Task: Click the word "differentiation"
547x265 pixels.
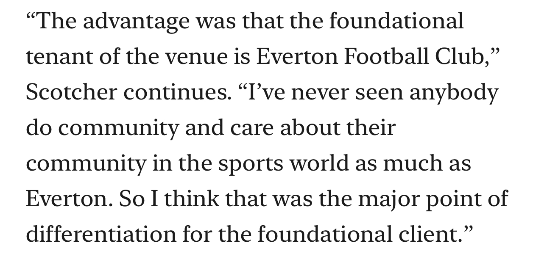Action: [x=100, y=235]
